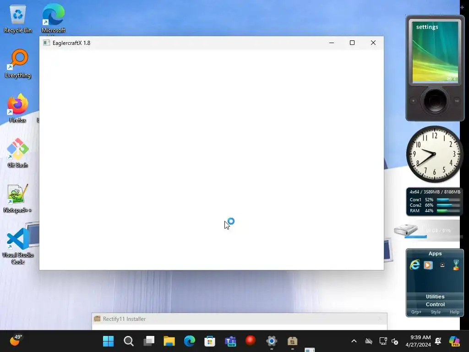The height and width of the screenshot is (352, 469).
Task: Show hidden tray icons with the chevron
Action: [354, 341]
